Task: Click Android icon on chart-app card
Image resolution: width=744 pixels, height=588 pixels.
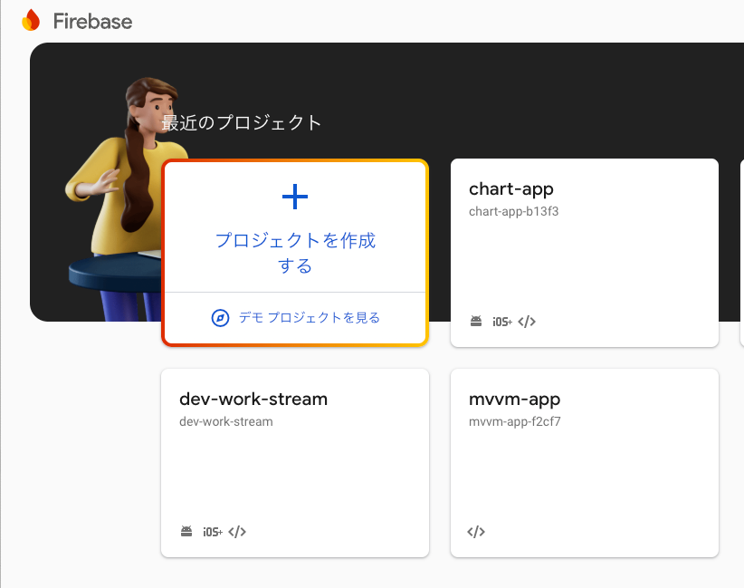Action: click(x=476, y=321)
